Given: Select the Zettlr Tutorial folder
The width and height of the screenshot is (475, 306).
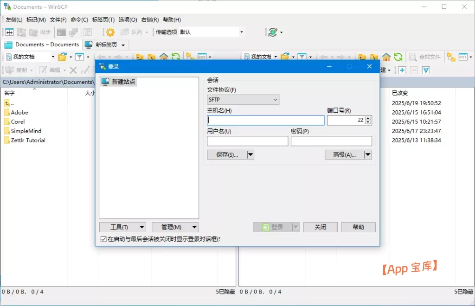Looking at the screenshot, I should click(x=25, y=140).
